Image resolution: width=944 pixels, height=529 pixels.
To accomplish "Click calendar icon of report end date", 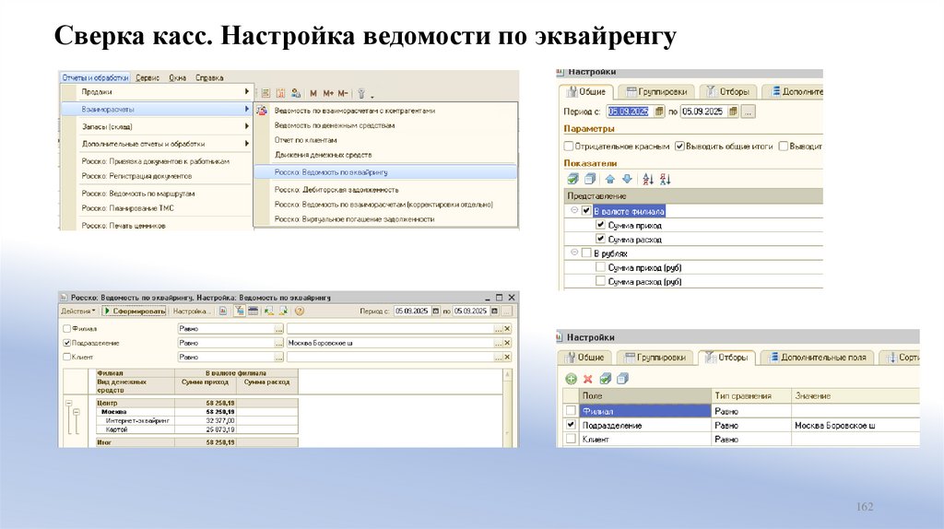I will [494, 312].
